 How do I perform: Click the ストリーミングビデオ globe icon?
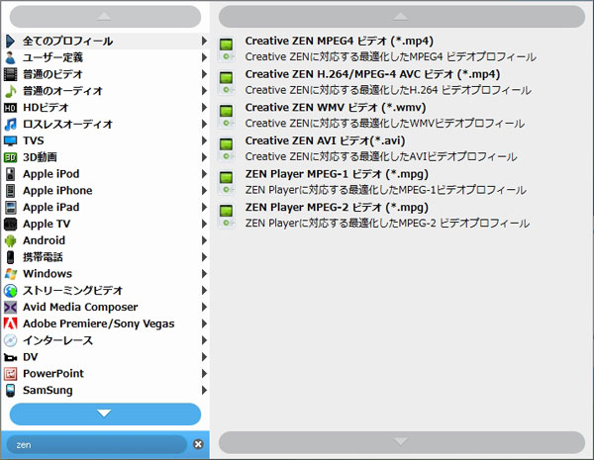[x=11, y=291]
